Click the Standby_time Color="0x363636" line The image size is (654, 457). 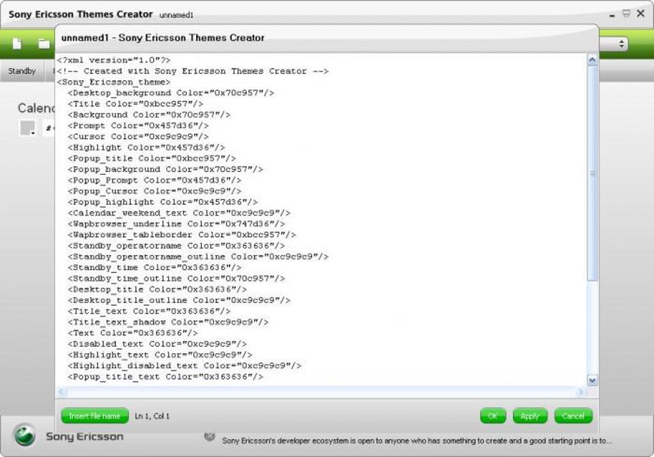[155, 267]
